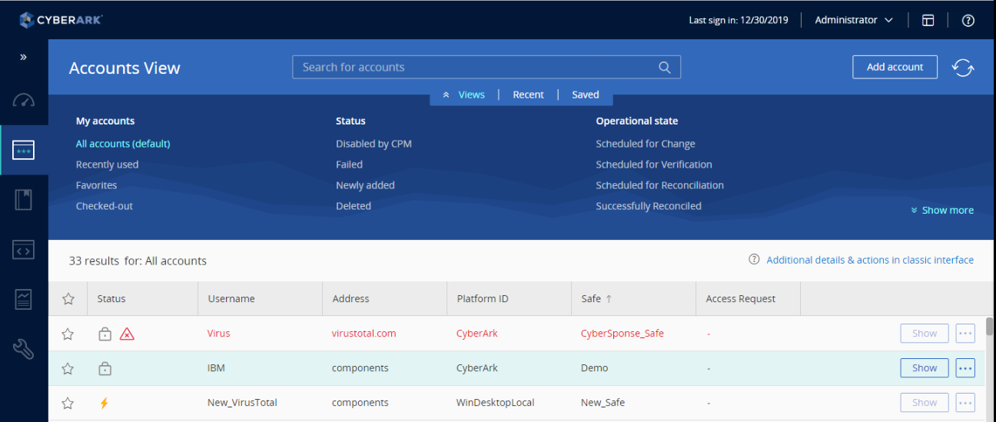The height and width of the screenshot is (422, 996).
Task: Select Checked-out view
Action: [105, 206]
